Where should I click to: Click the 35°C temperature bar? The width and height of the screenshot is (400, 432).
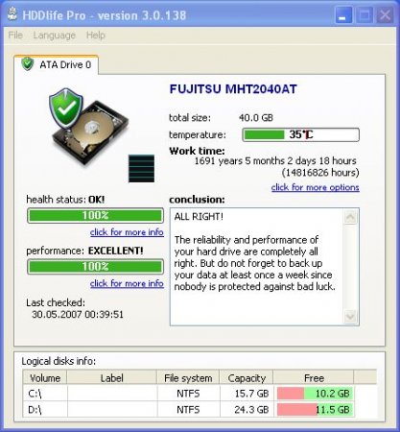coord(301,134)
